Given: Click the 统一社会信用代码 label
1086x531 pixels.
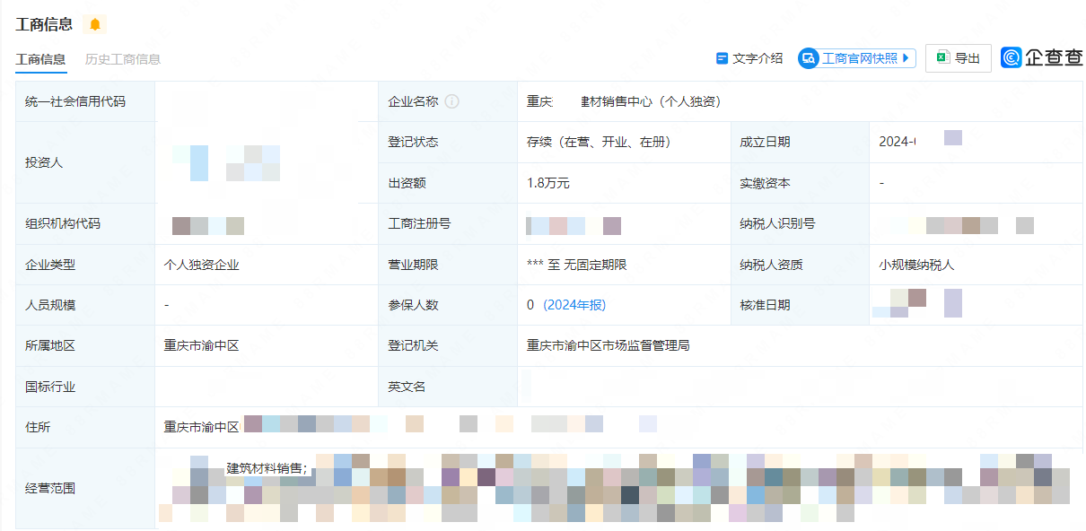Looking at the screenshot, I should tap(75, 101).
